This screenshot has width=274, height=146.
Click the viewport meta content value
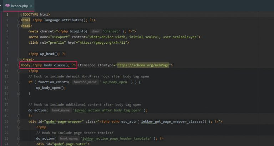(x=143, y=37)
